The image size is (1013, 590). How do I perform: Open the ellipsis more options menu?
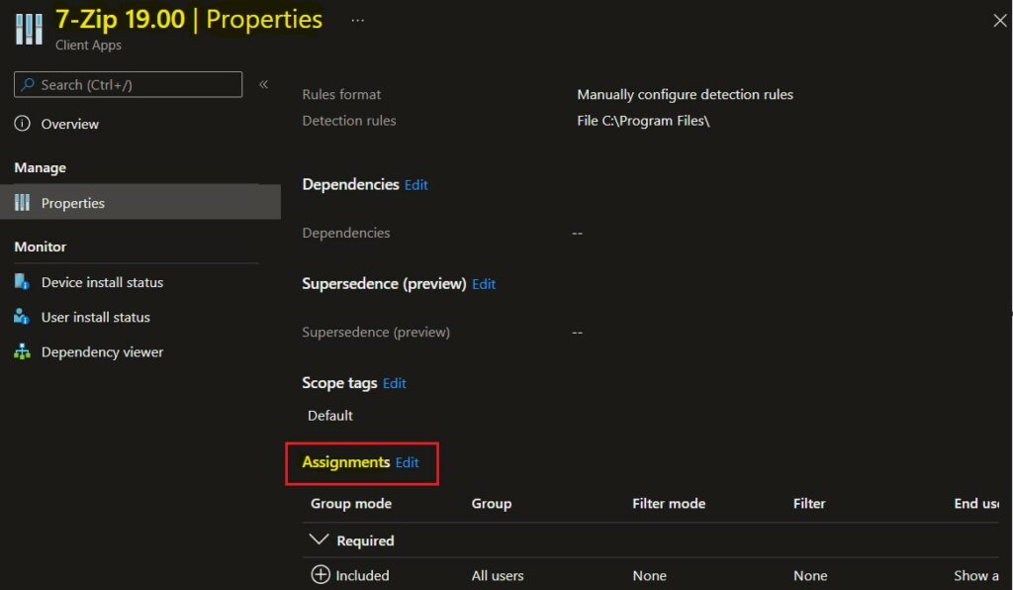357,21
